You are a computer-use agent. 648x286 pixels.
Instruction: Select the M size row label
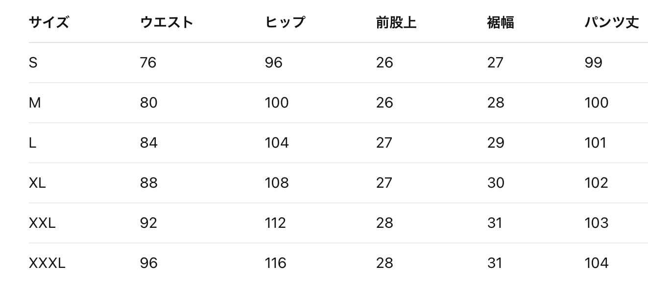[x=35, y=103]
